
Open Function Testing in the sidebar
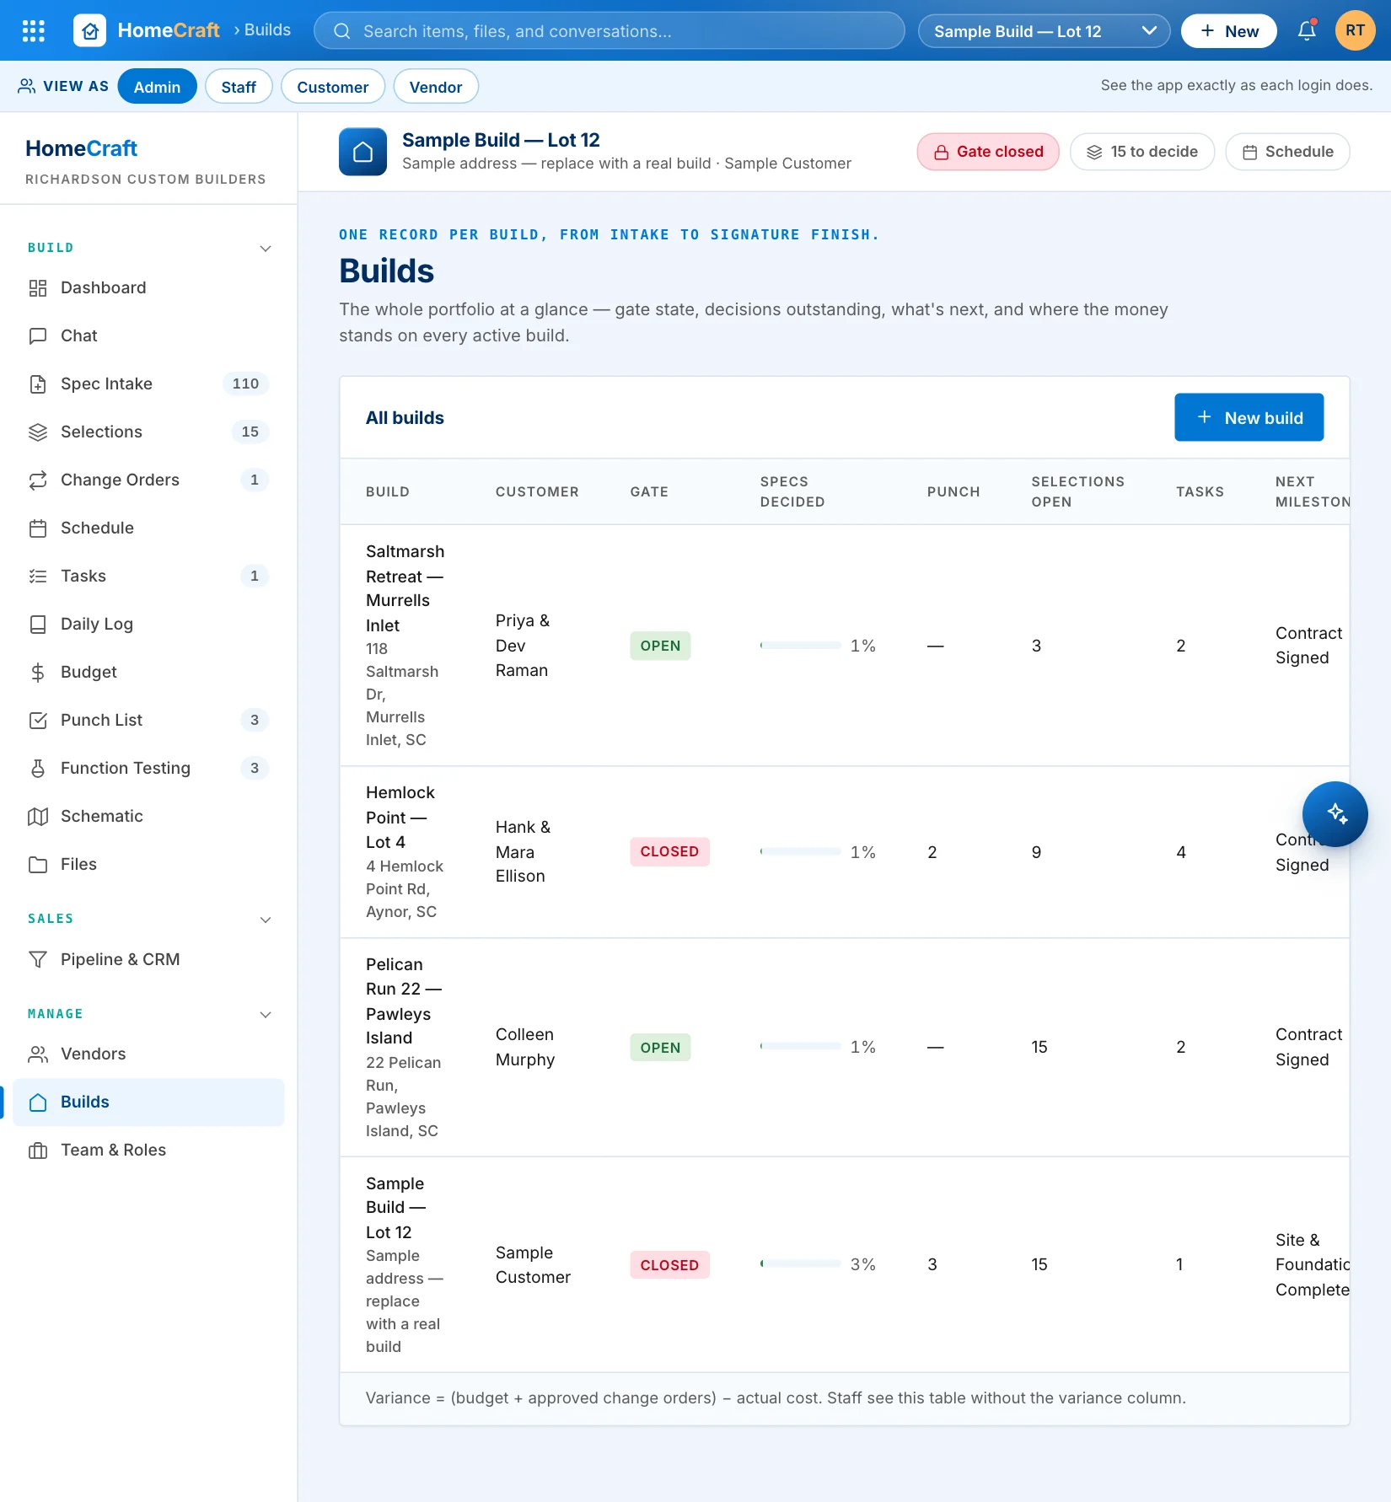click(148, 769)
